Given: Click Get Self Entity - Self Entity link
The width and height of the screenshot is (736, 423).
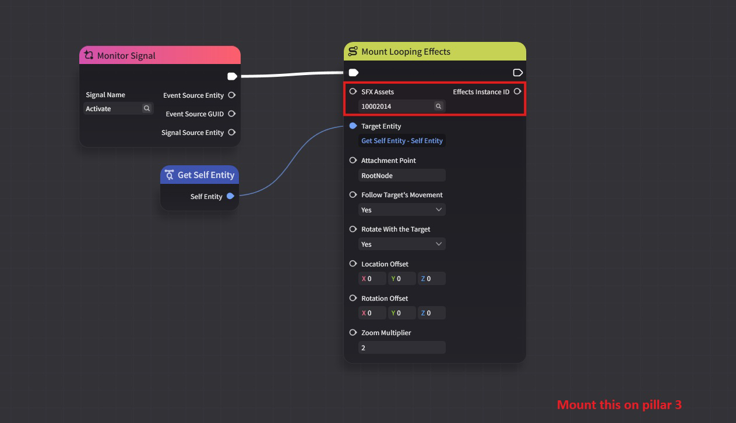Looking at the screenshot, I should pyautogui.click(x=402, y=140).
